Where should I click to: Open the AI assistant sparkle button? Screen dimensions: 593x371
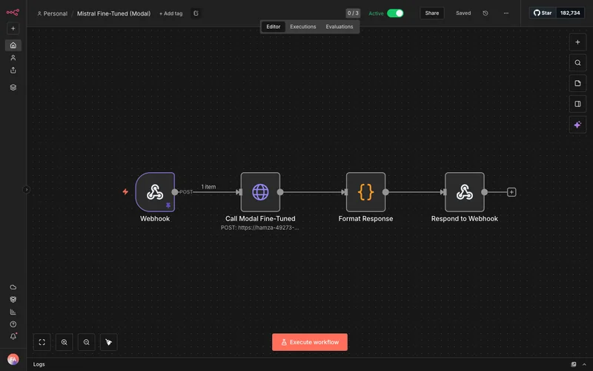(x=577, y=125)
